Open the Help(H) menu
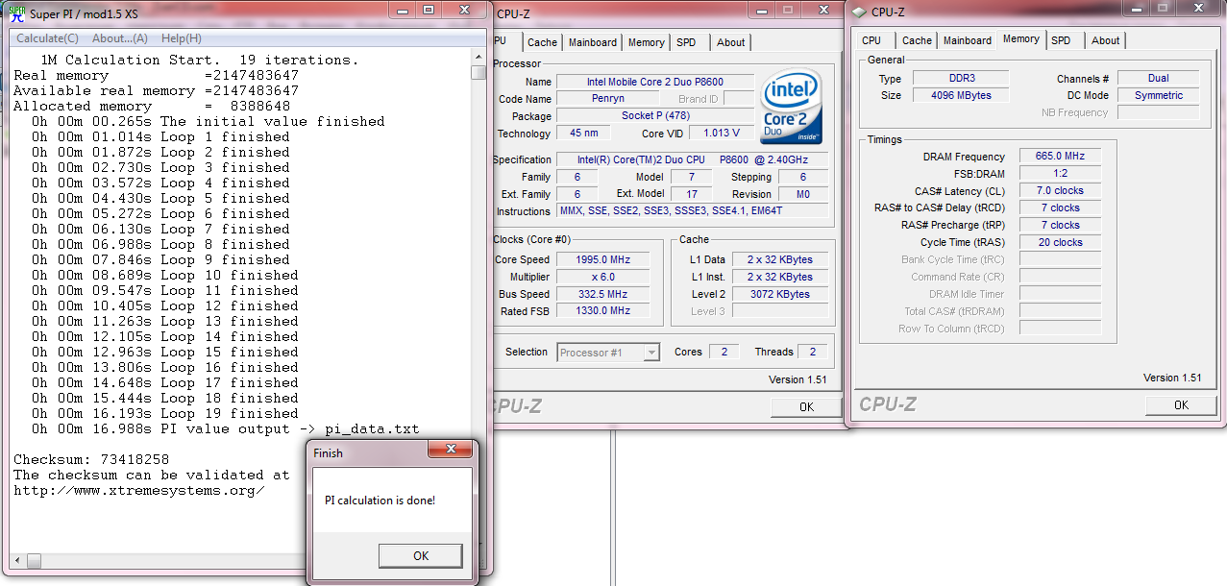The width and height of the screenshot is (1227, 586). (x=182, y=38)
